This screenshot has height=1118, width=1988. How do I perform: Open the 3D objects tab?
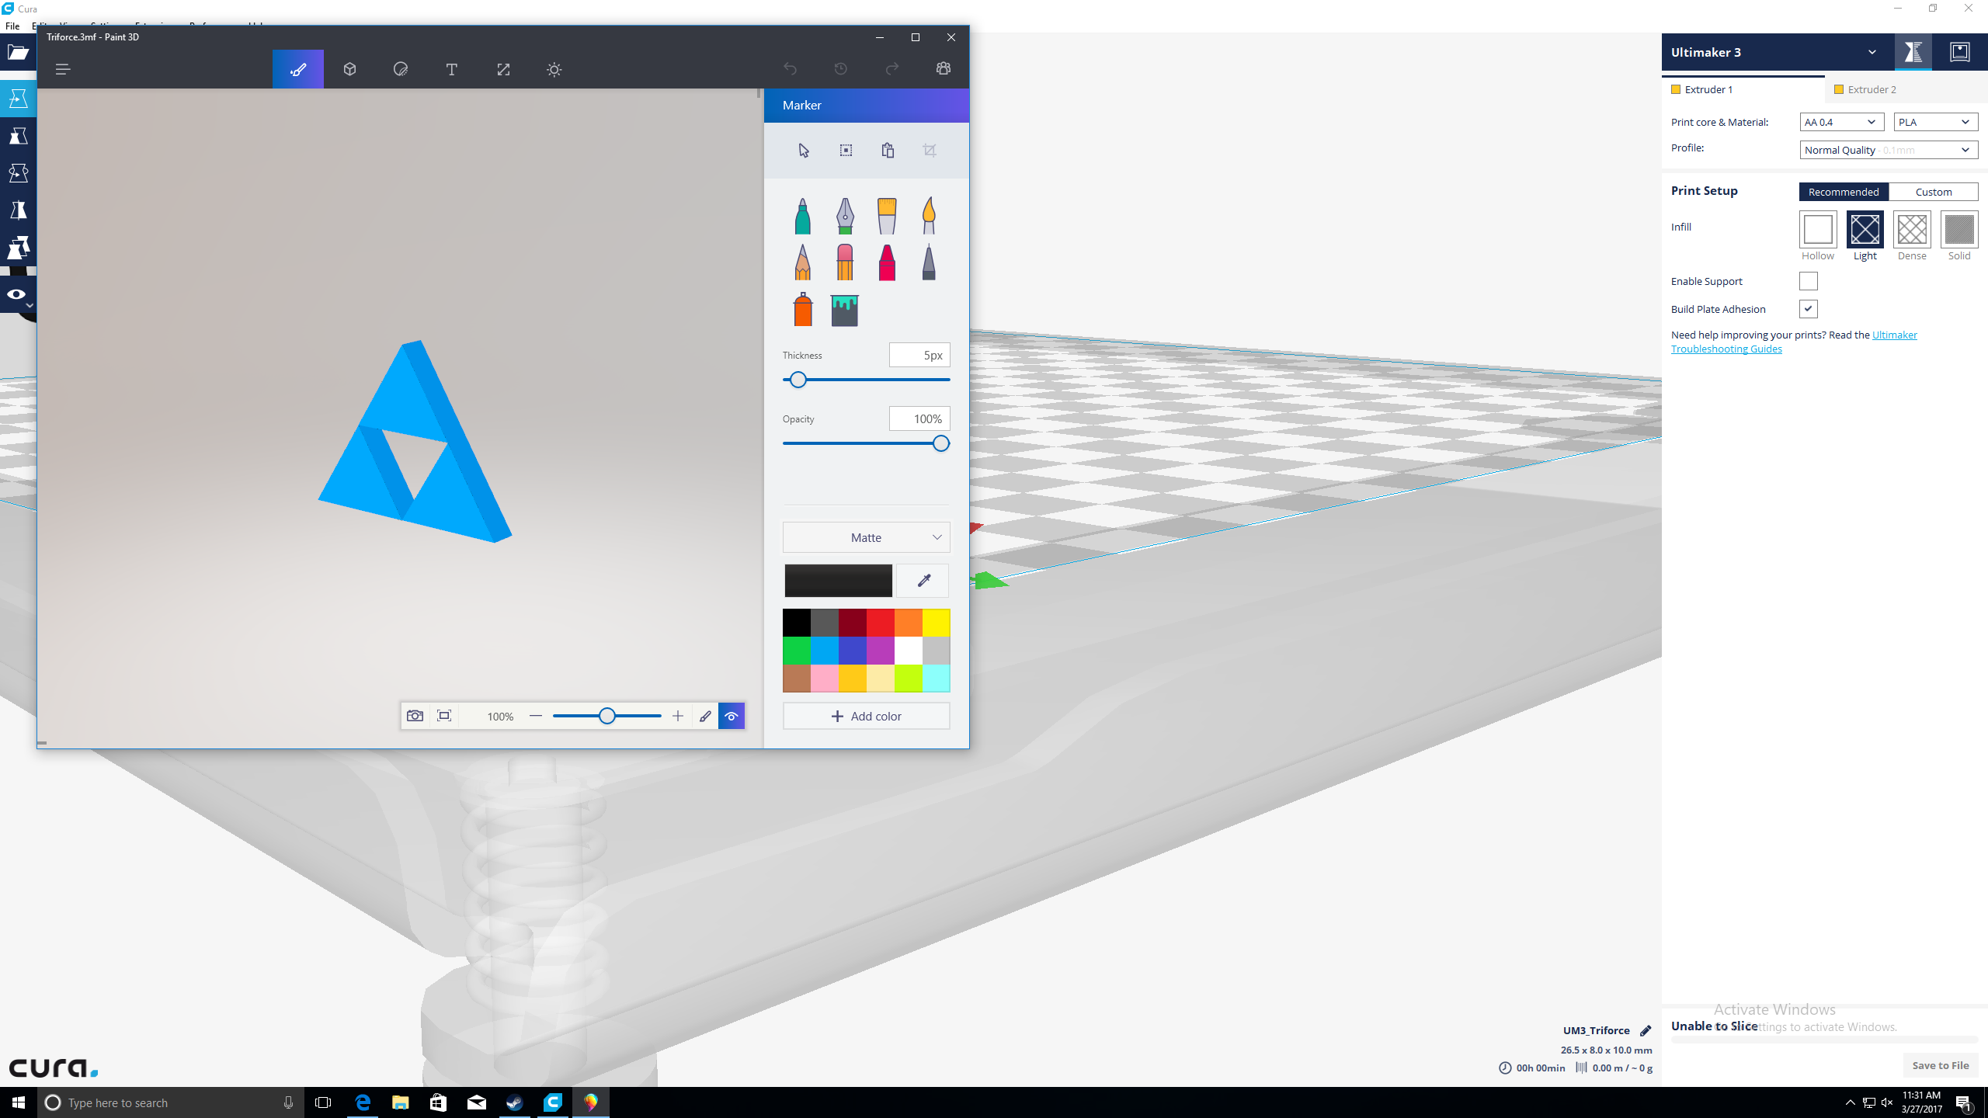(x=349, y=69)
